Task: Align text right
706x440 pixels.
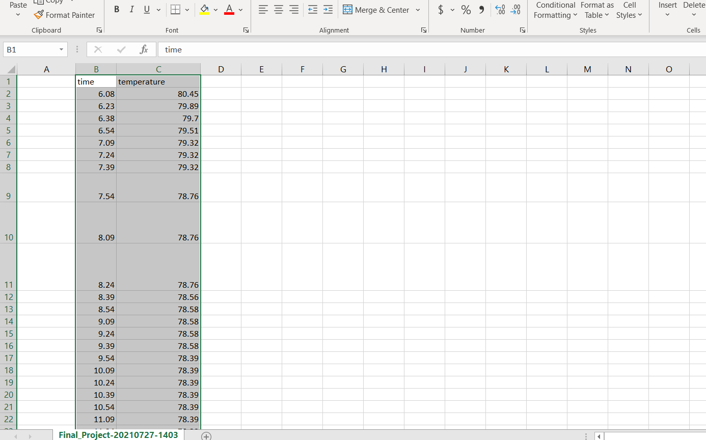Action: (x=294, y=10)
